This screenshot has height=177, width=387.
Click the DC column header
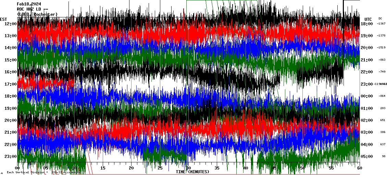[380, 18]
